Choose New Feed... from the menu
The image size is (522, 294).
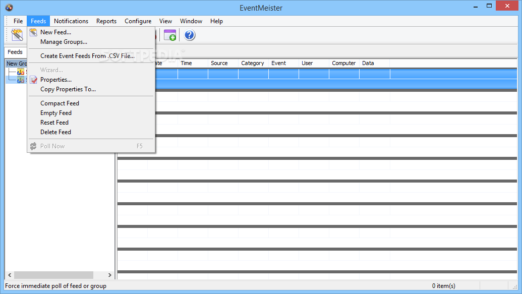pyautogui.click(x=91, y=32)
